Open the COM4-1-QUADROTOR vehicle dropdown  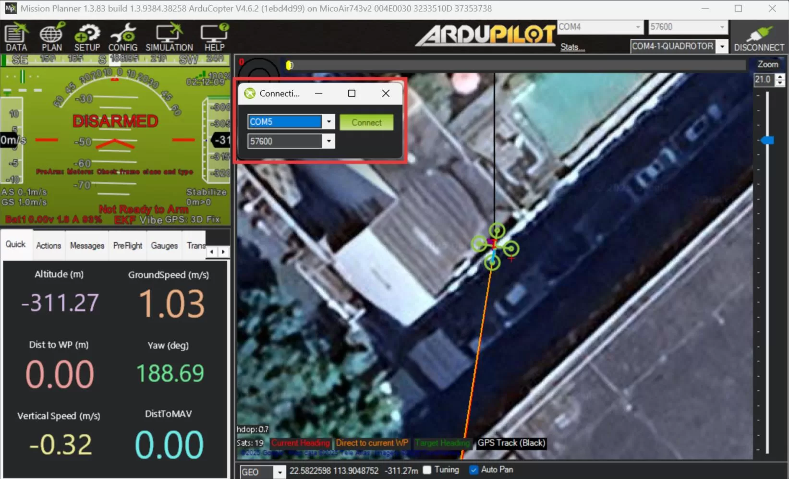722,47
